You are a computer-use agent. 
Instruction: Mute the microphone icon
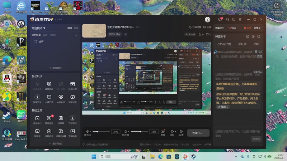coord(88,131)
